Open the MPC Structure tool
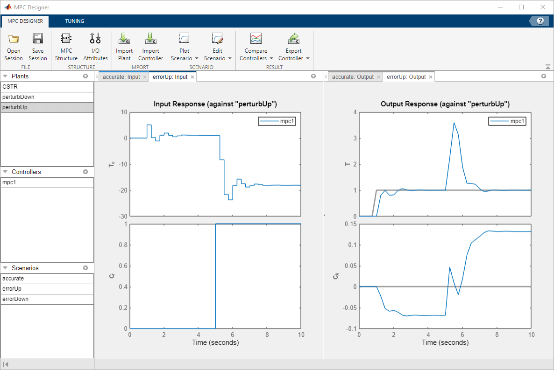This screenshot has height=370, width=554. [x=66, y=47]
